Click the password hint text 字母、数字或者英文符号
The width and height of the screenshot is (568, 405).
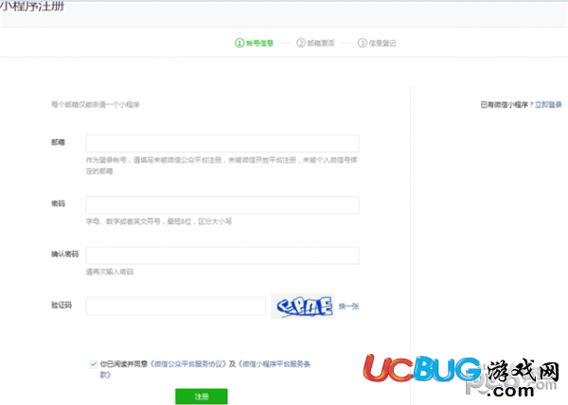tap(159, 221)
